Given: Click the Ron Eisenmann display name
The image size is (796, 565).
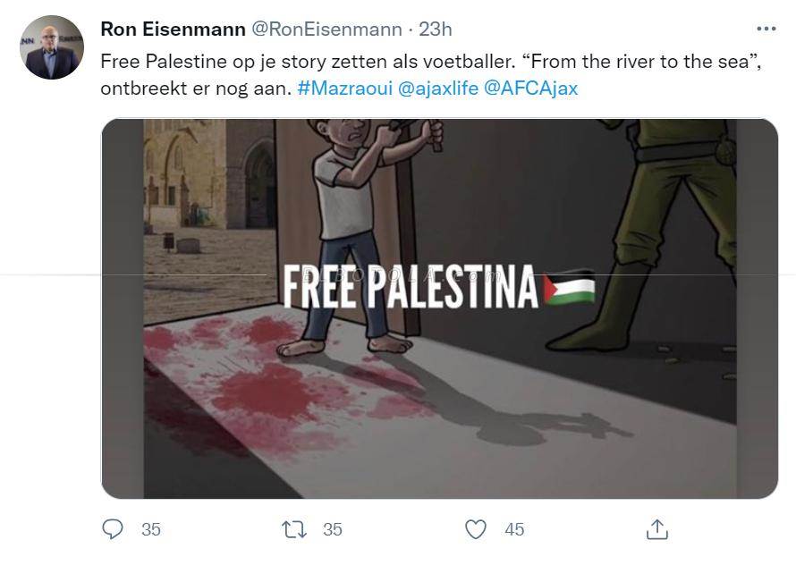Looking at the screenshot, I should [x=173, y=30].
